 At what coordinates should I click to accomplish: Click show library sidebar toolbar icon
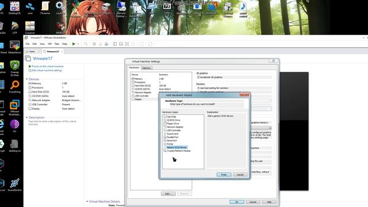click(x=115, y=44)
